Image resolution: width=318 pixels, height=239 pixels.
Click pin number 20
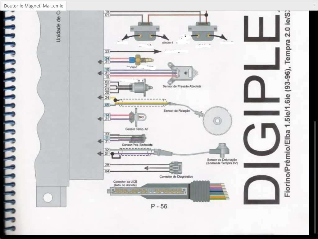[x=107, y=93]
